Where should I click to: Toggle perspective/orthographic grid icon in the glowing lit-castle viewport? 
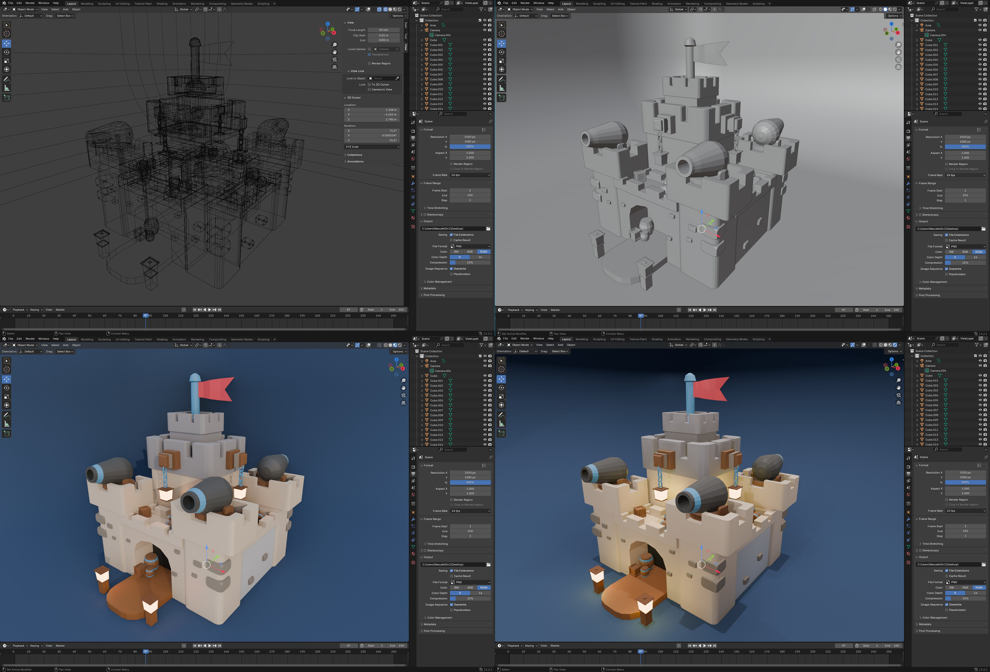[x=898, y=402]
